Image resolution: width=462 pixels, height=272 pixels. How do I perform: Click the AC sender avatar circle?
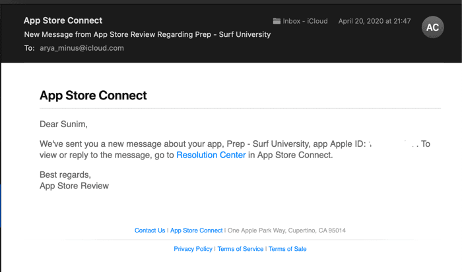(x=432, y=27)
